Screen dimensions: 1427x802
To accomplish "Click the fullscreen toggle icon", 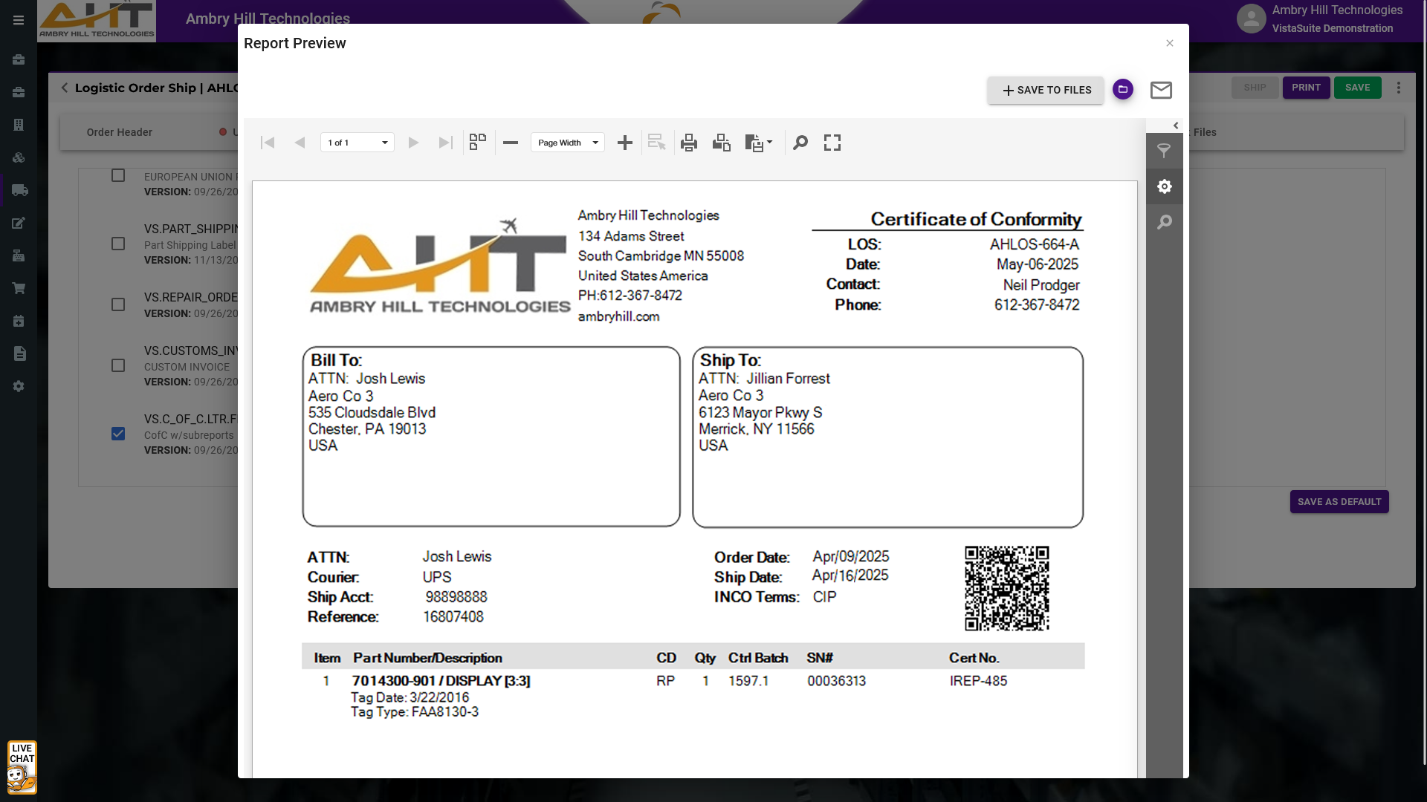I will (832, 143).
